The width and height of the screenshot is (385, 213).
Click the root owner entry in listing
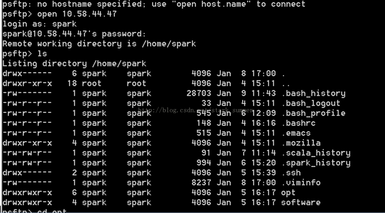click(92, 83)
